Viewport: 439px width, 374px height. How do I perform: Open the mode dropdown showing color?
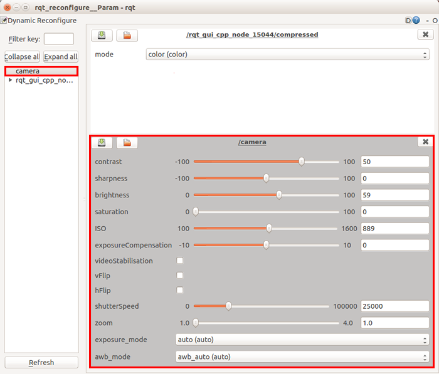(x=287, y=55)
